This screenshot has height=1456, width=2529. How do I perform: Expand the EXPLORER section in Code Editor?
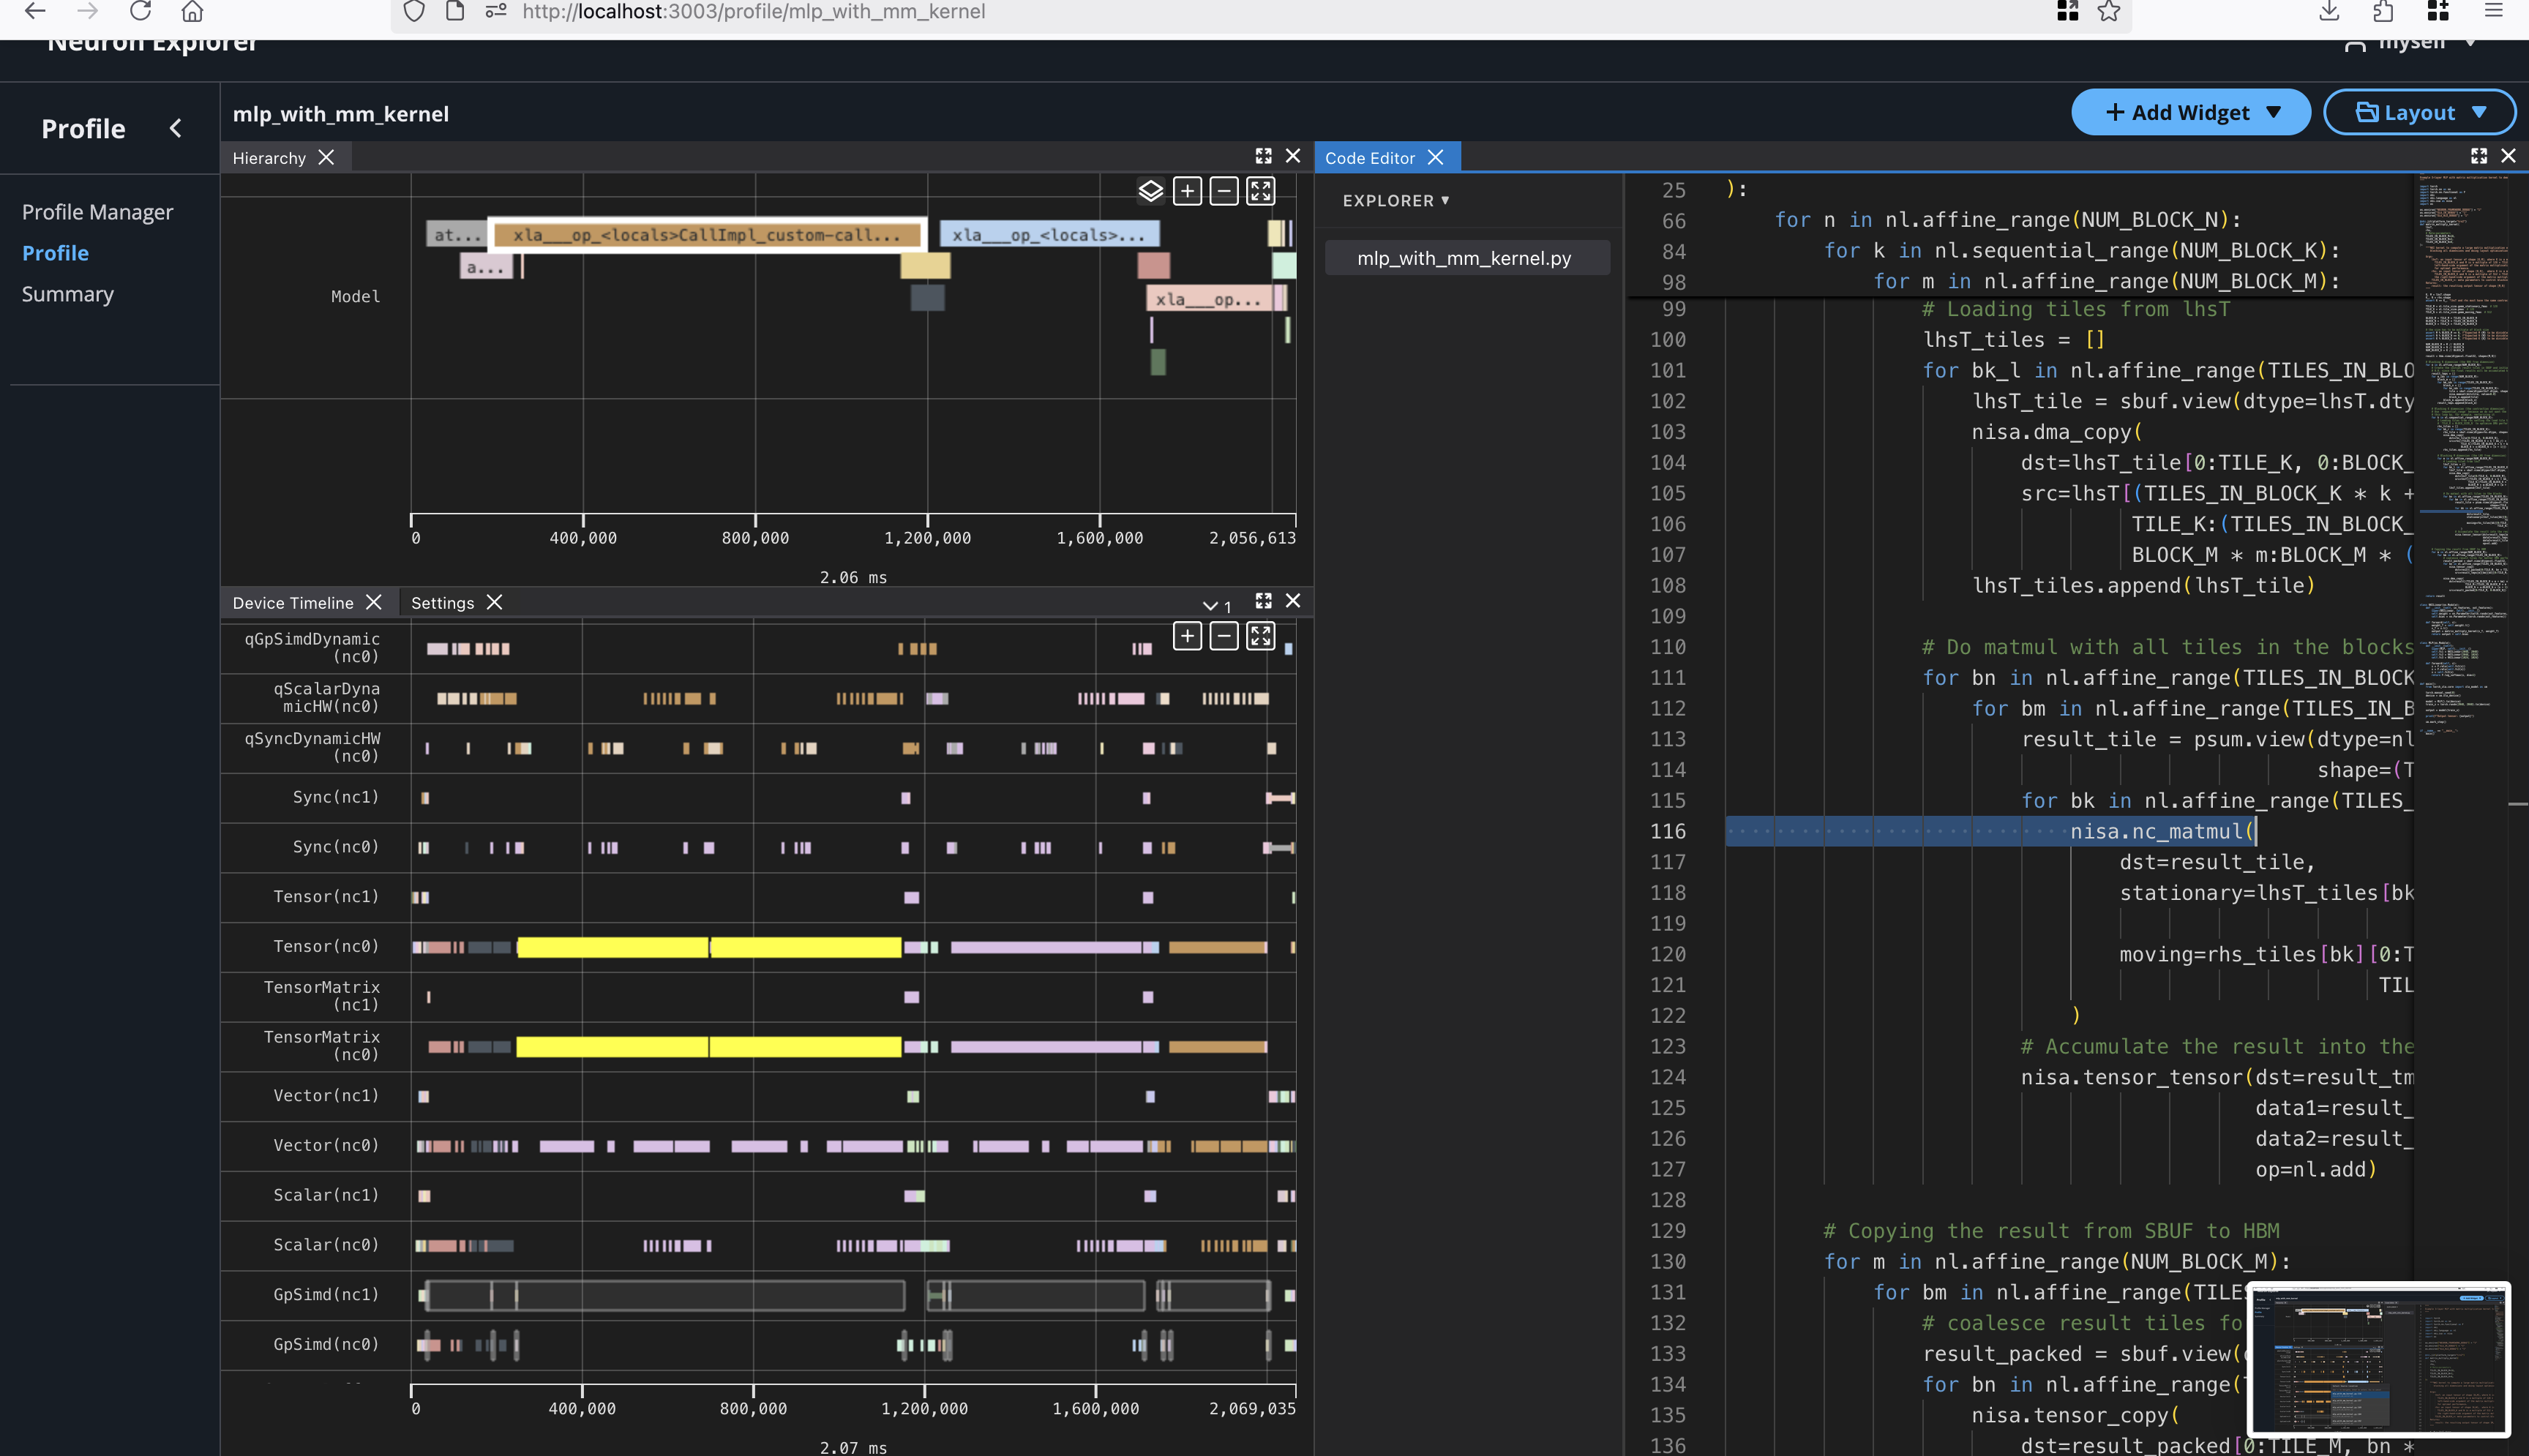(x=1395, y=200)
